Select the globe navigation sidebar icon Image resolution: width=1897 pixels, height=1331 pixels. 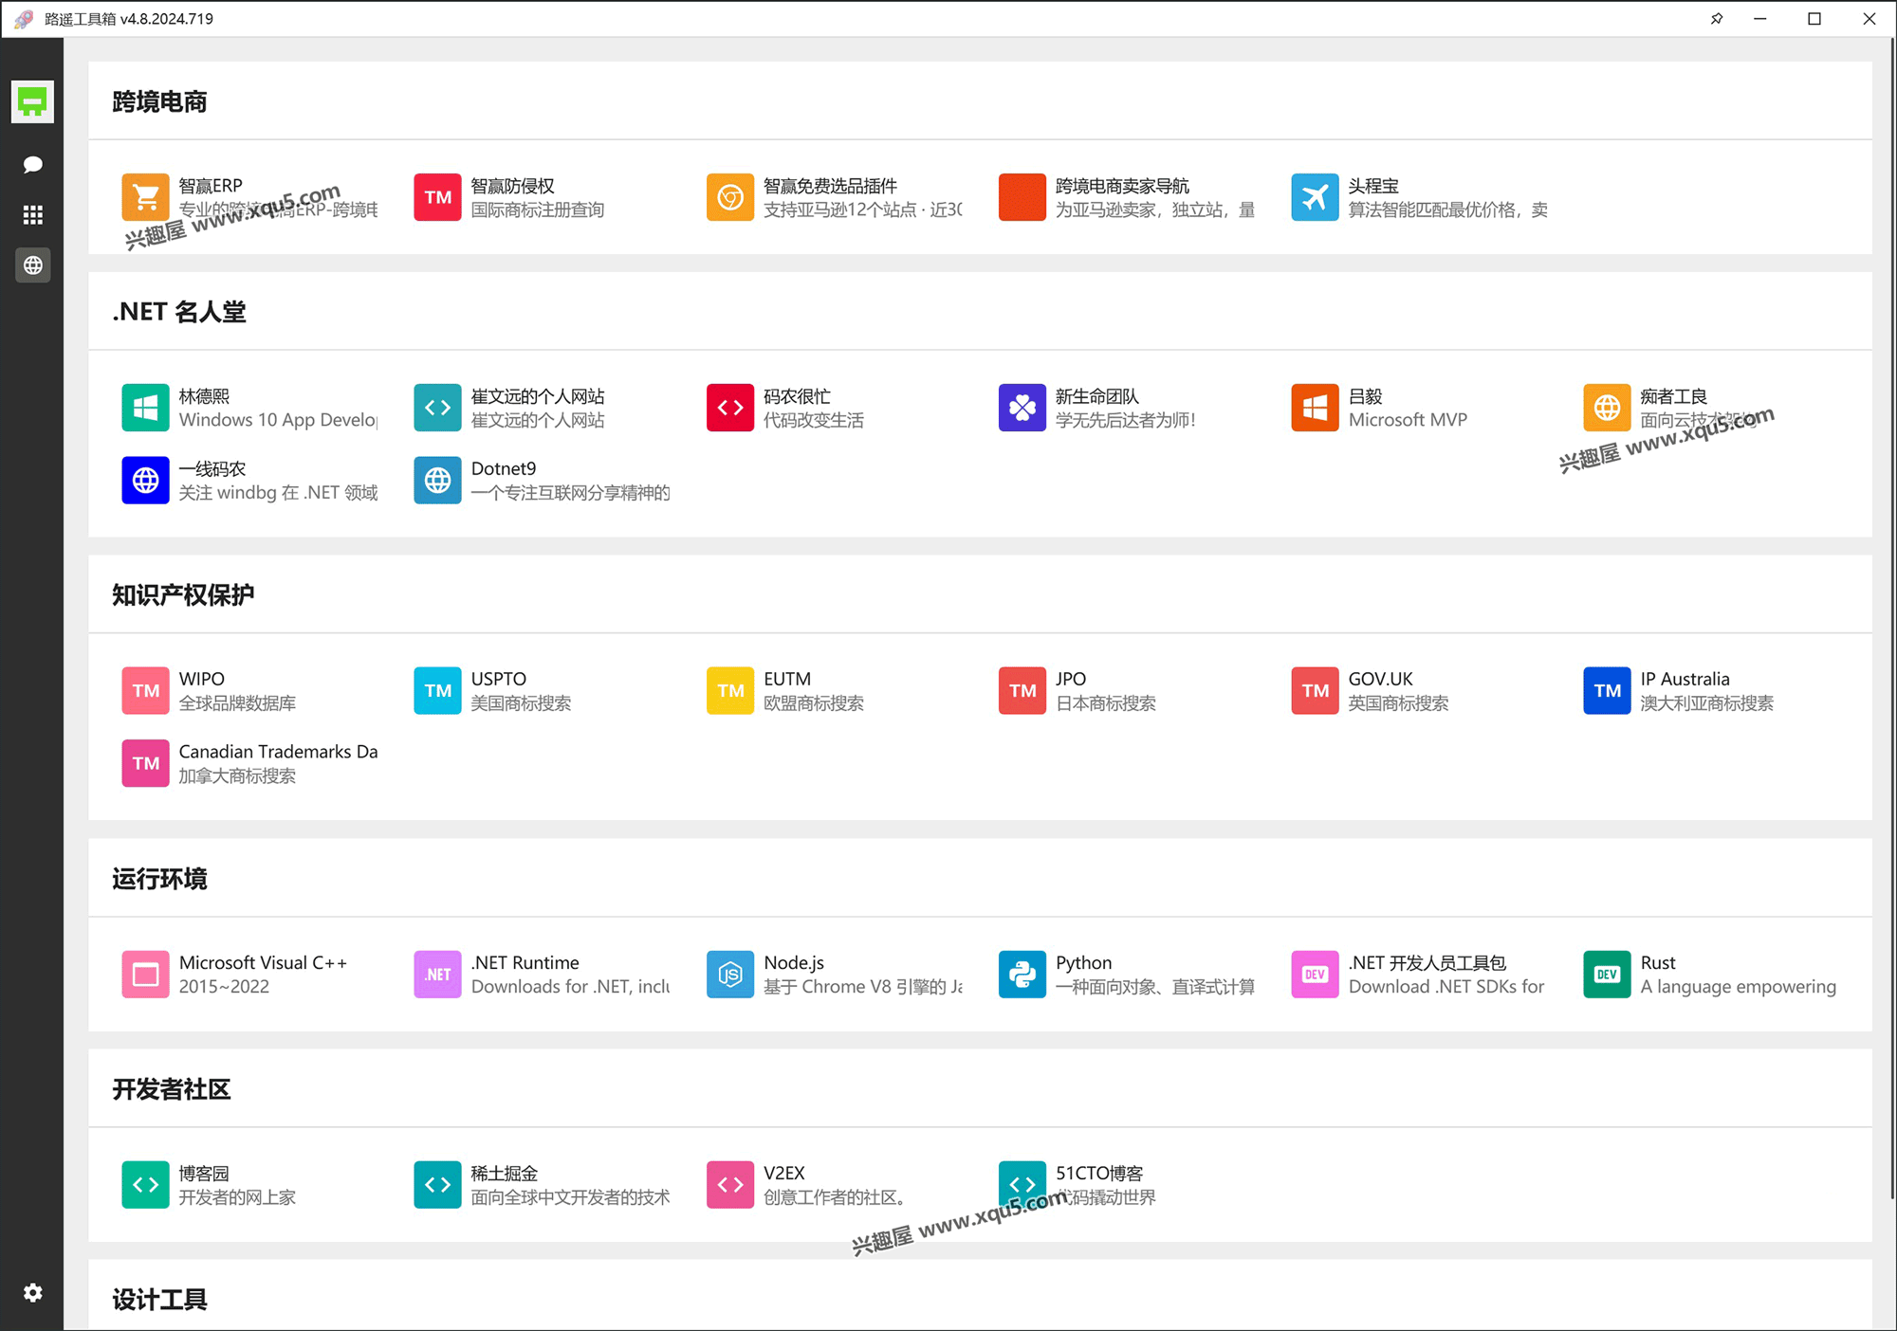pos(32,265)
